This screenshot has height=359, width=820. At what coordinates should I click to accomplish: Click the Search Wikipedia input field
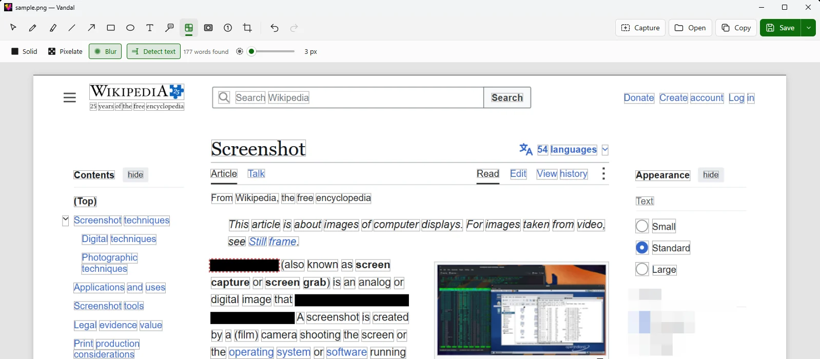coord(348,97)
